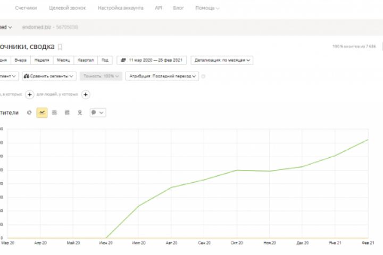Switch to the pie chart view icon
383x255 pixels.
point(29,113)
